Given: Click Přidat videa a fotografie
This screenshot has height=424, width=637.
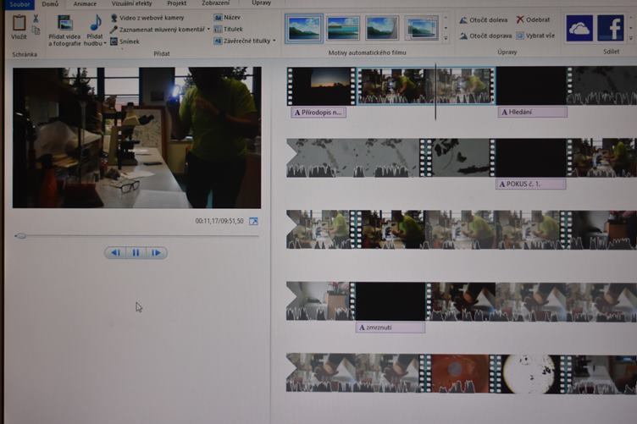Looking at the screenshot, I should click(x=64, y=30).
